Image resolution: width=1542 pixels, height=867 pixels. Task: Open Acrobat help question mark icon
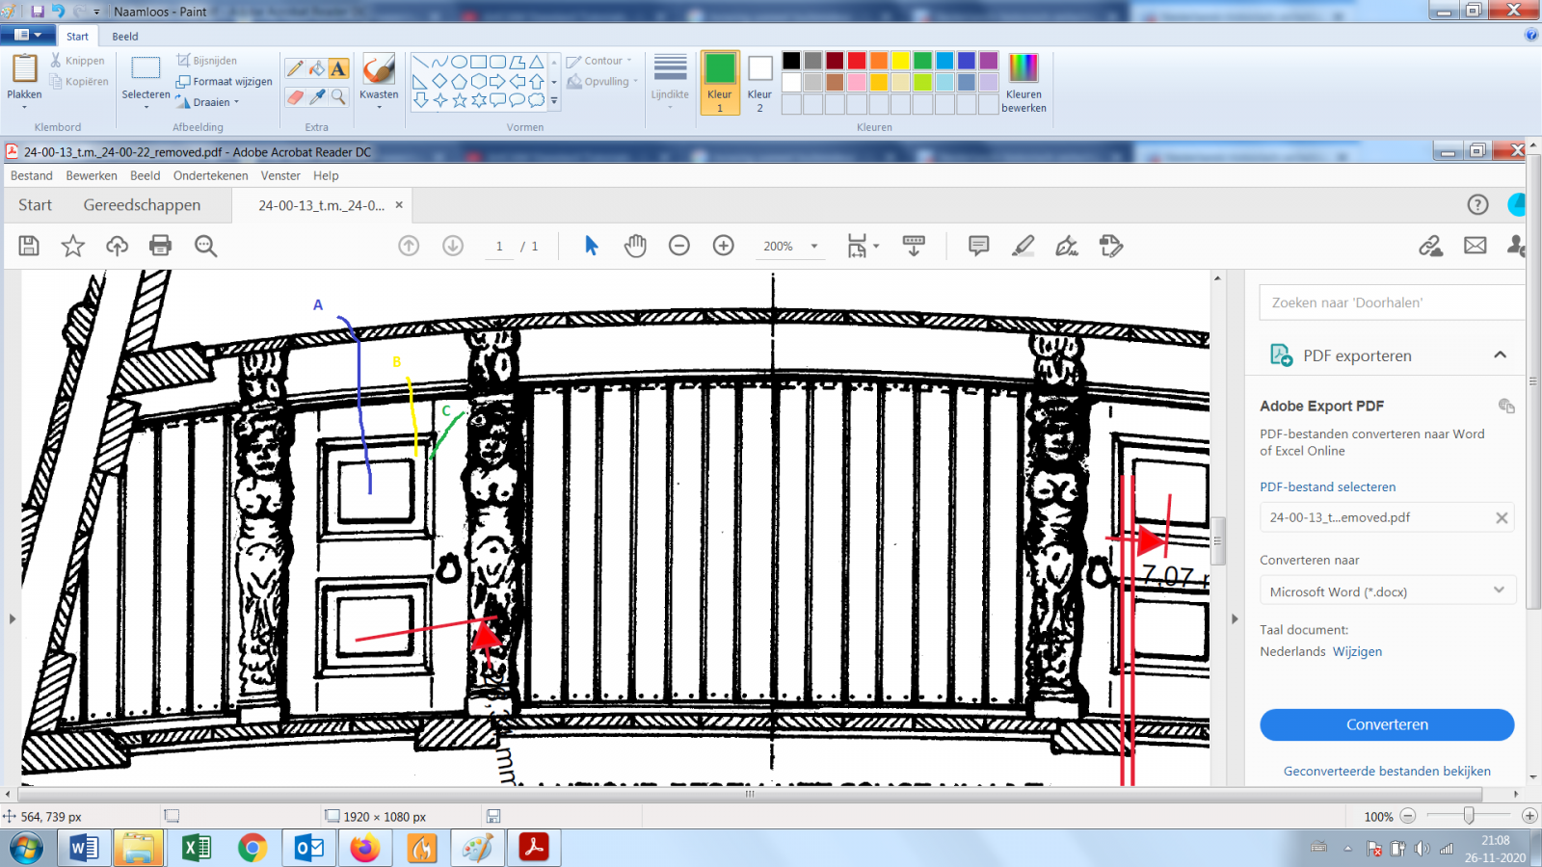(1477, 204)
